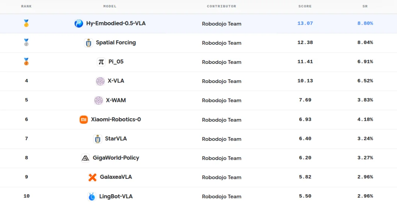Image resolution: width=397 pixels, height=206 pixels.
Task: Open the X-WAM model name link
Action: point(116,100)
